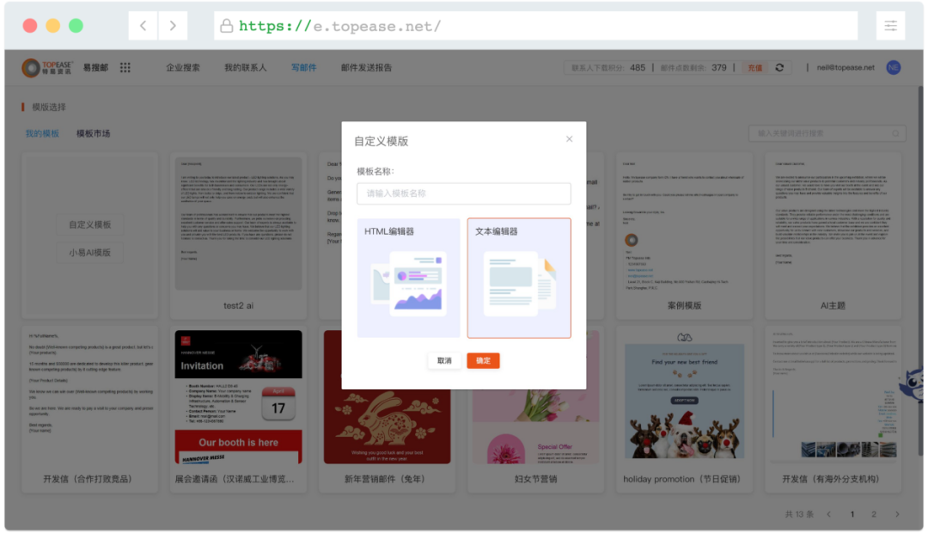Cancel the custom template dialog
The height and width of the screenshot is (533, 928).
443,360
